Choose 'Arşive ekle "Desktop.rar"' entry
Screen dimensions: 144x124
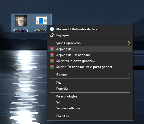(x=90, y=55)
